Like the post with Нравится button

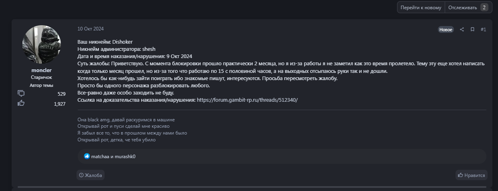click(x=472, y=175)
